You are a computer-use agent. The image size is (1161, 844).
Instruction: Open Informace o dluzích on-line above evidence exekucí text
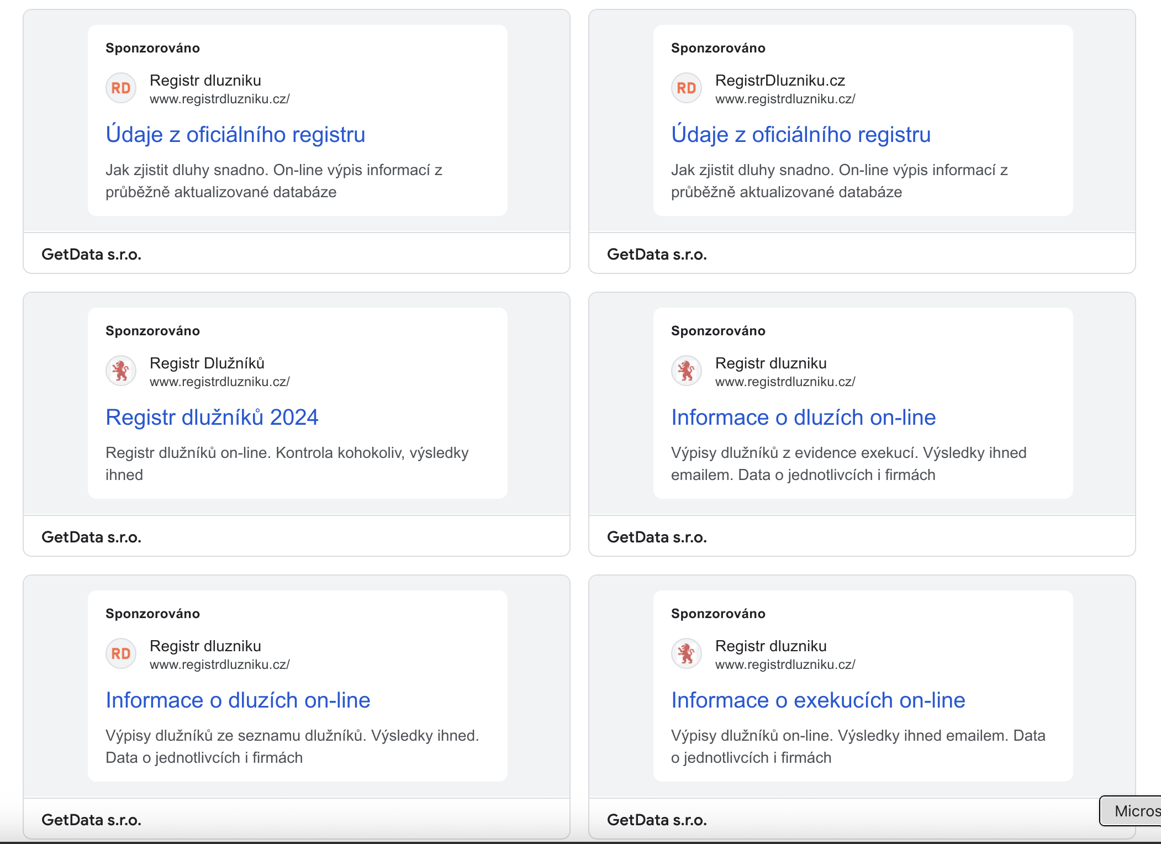click(804, 418)
